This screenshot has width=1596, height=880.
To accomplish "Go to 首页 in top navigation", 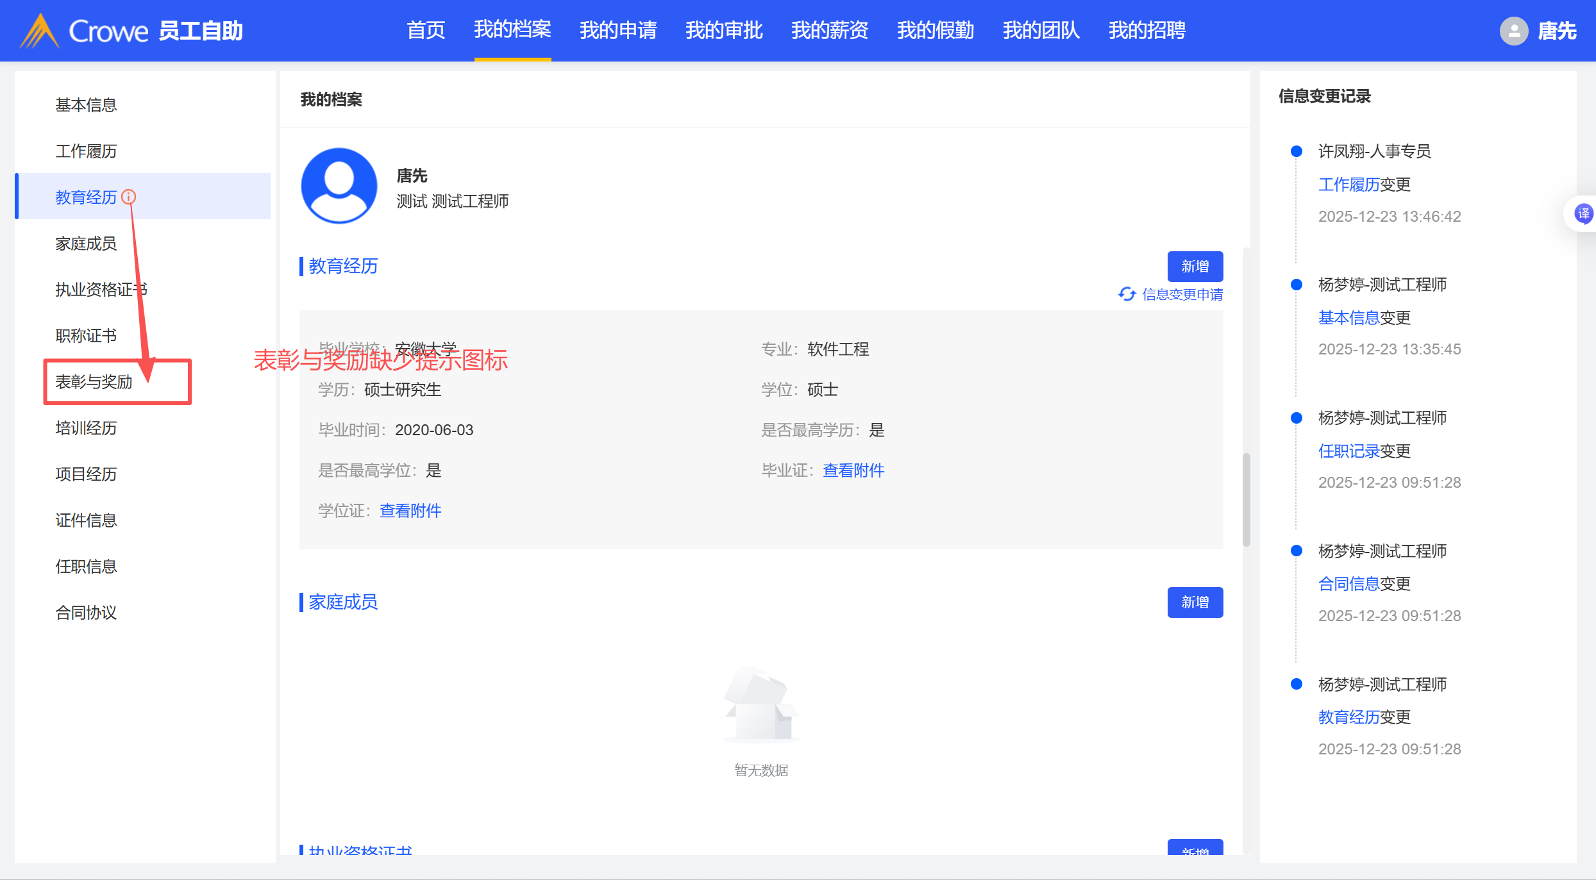I will 426,30.
